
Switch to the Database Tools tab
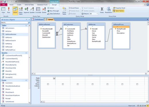point(42,5)
